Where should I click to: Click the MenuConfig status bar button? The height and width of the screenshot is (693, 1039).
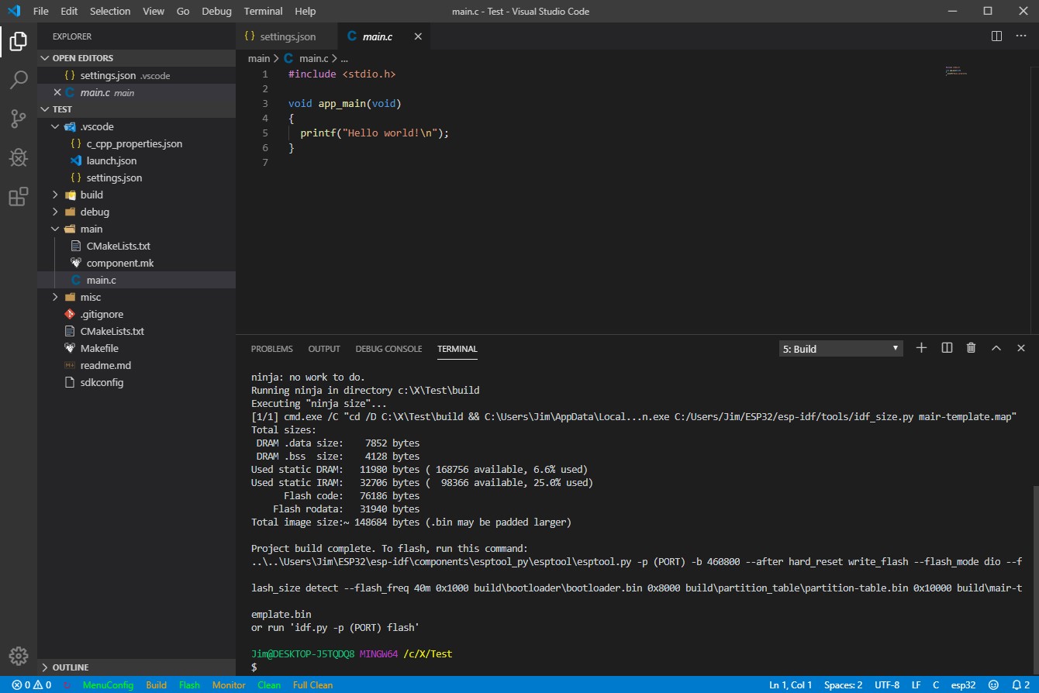point(108,685)
